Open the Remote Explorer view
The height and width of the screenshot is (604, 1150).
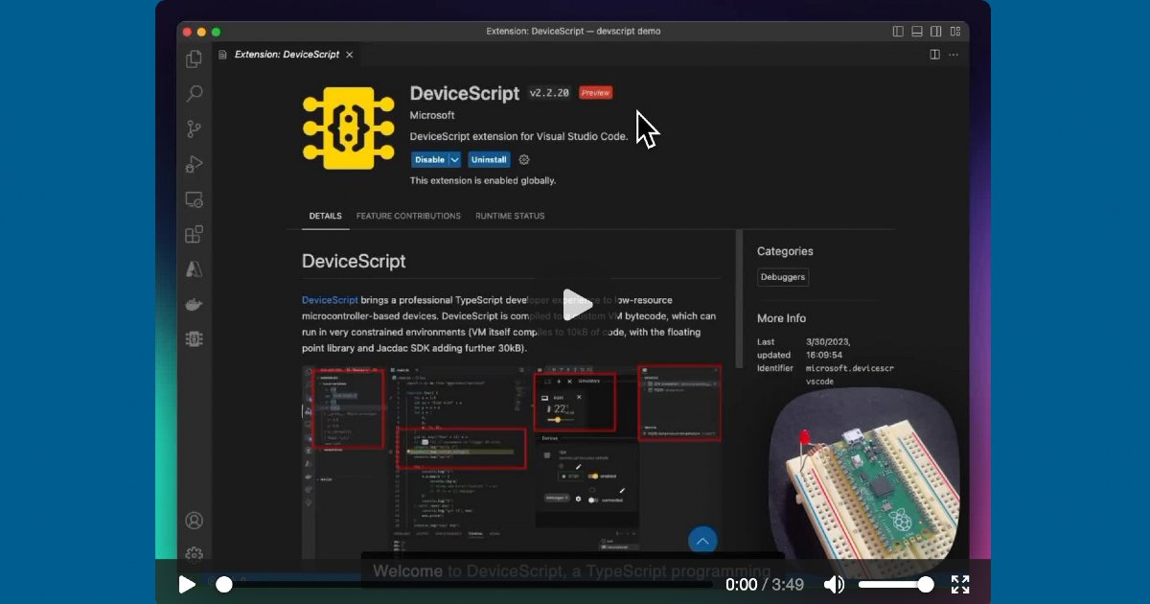[x=195, y=199]
